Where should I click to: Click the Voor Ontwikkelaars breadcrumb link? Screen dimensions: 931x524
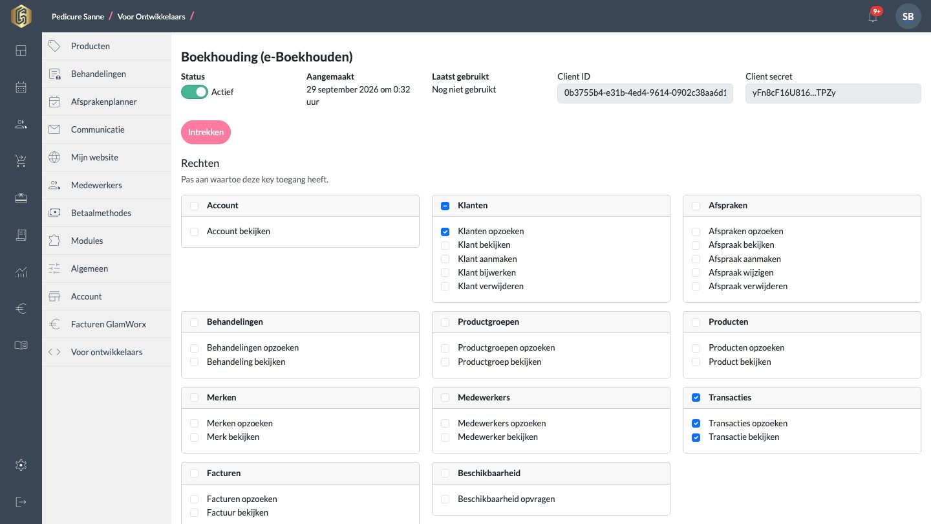pyautogui.click(x=151, y=16)
